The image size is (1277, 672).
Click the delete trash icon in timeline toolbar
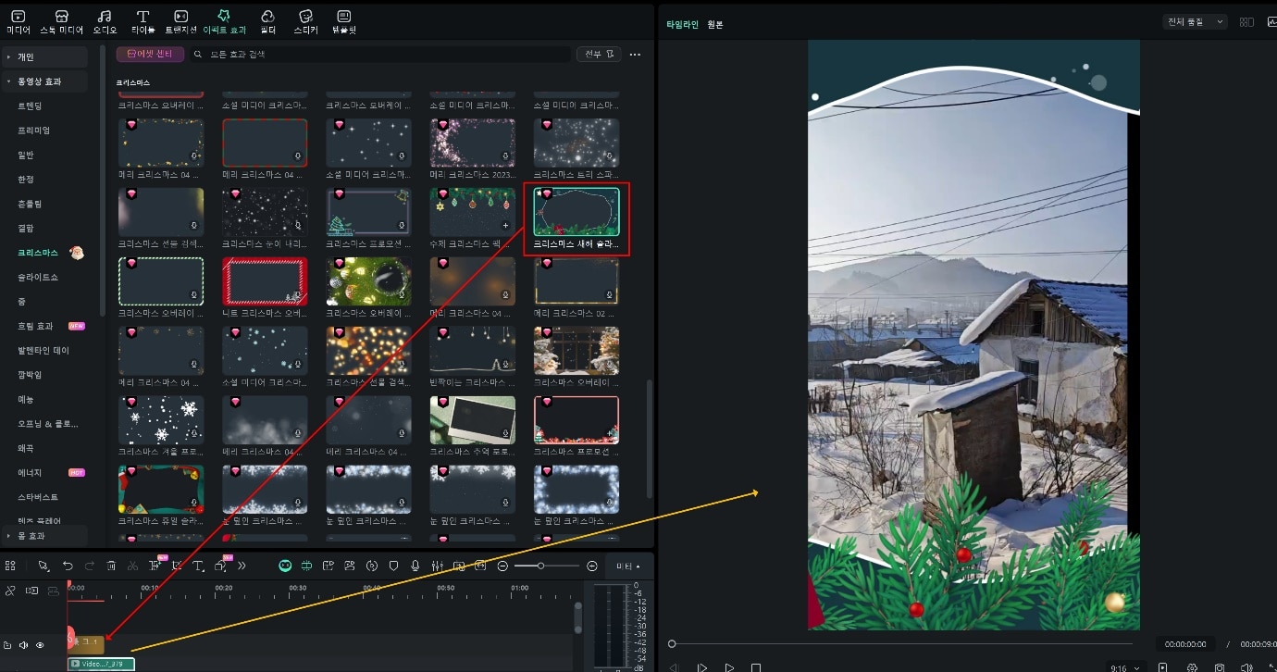(111, 566)
